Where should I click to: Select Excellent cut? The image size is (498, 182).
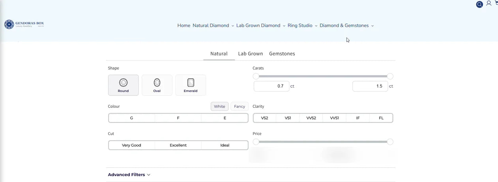click(x=178, y=145)
